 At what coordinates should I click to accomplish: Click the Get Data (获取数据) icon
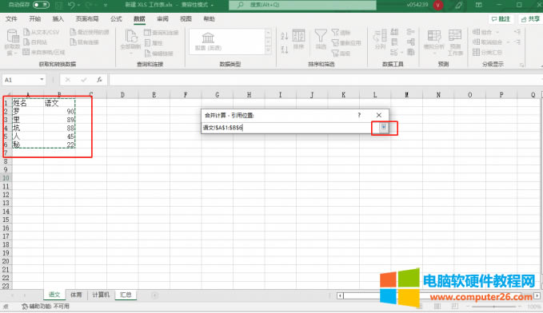[x=13, y=36]
